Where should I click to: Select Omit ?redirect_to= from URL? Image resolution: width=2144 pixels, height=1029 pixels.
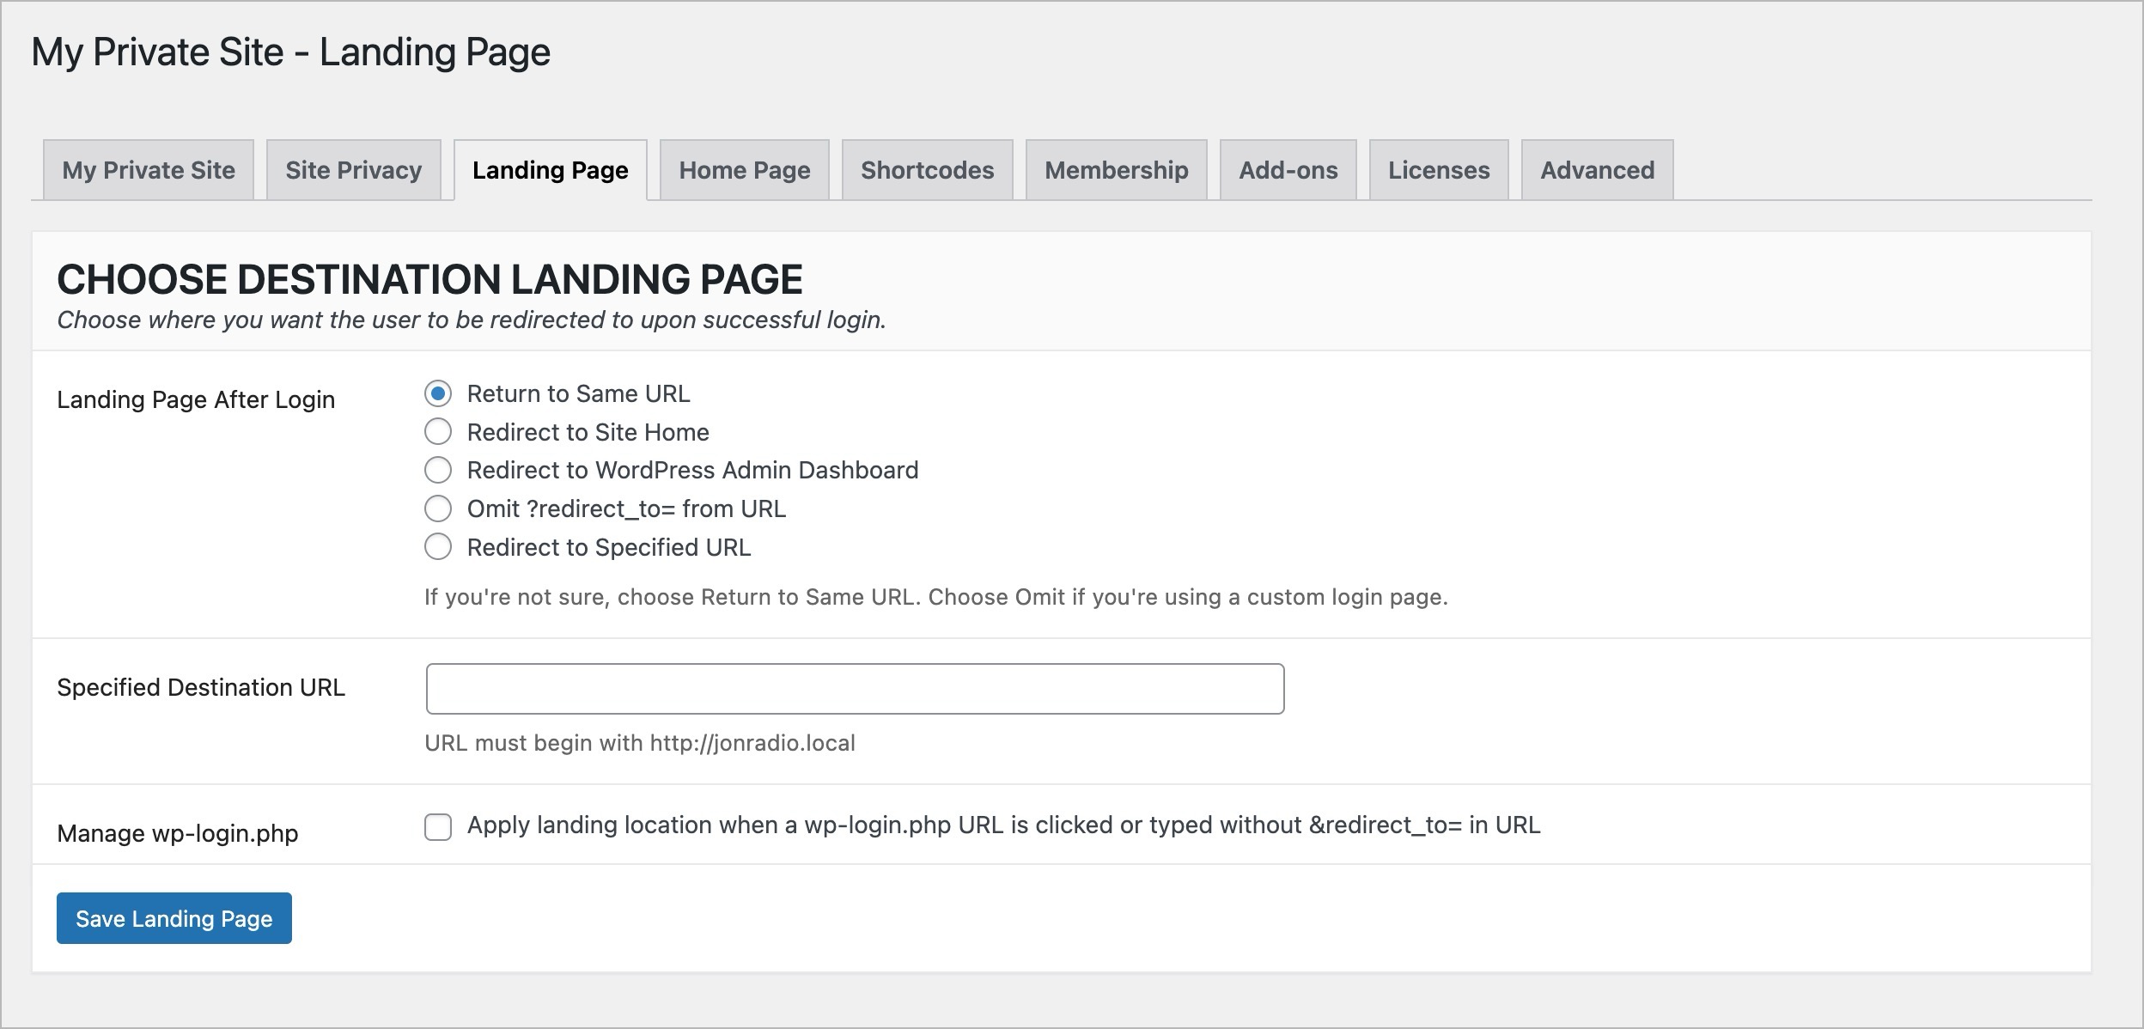[440, 508]
